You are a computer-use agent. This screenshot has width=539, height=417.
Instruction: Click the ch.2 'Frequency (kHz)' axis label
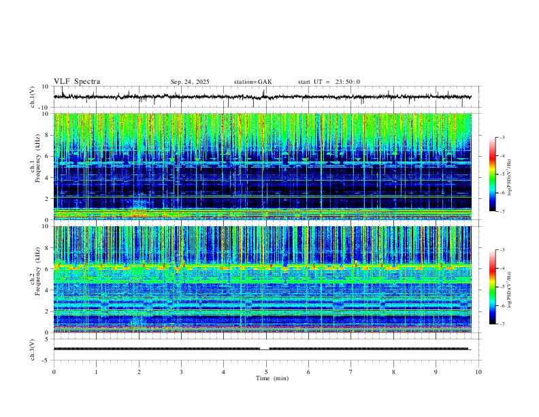point(37,271)
